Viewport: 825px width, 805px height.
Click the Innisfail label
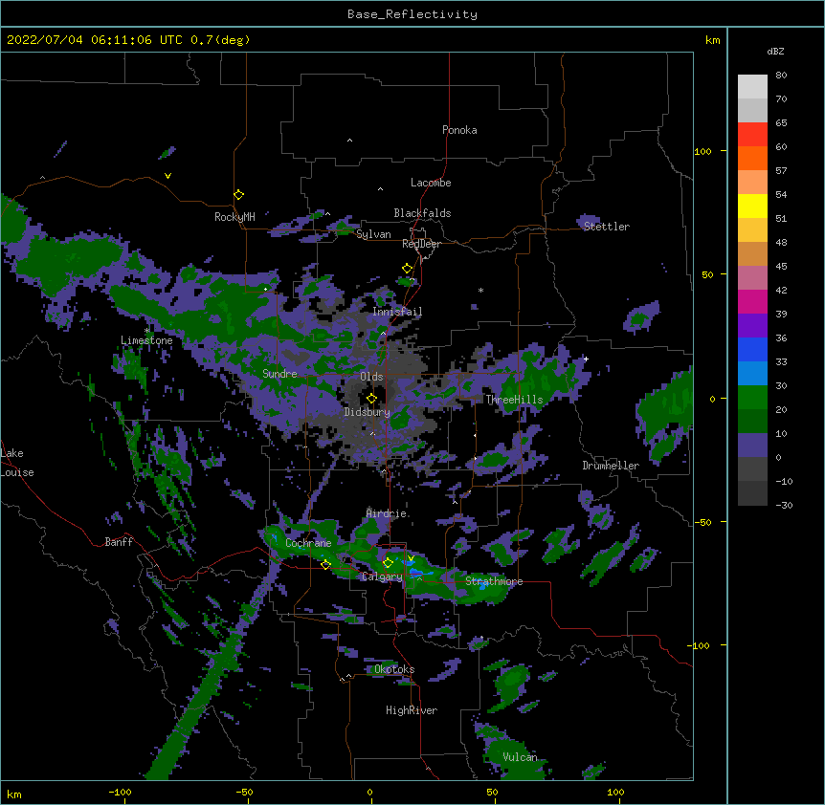pos(397,312)
